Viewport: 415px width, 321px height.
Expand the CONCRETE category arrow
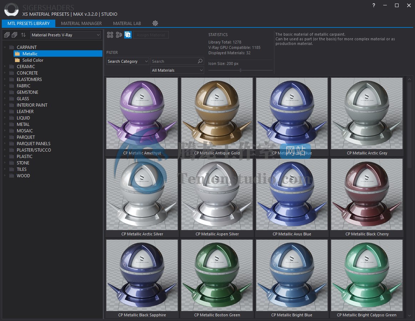(x=5, y=73)
